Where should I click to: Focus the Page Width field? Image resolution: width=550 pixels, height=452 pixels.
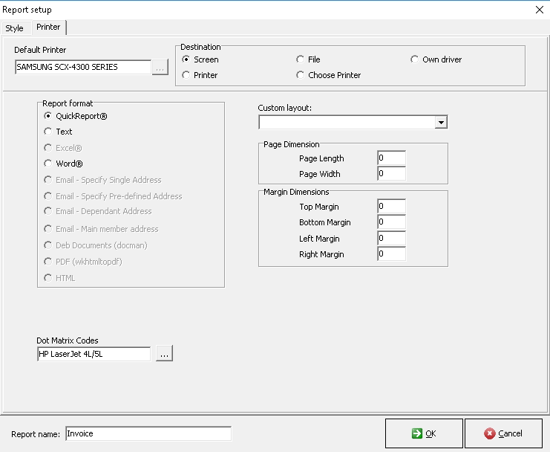391,174
